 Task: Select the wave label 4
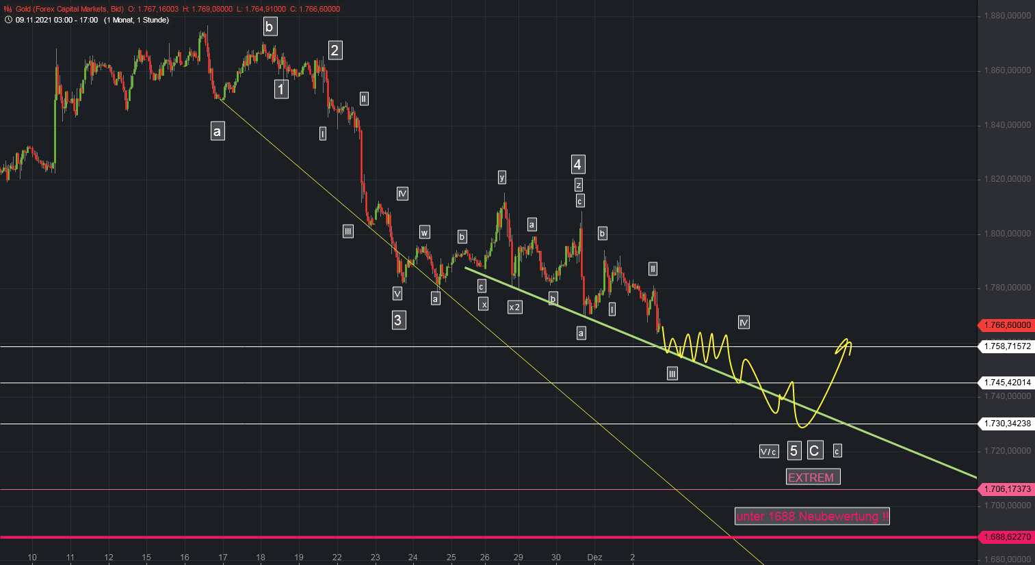click(x=578, y=164)
